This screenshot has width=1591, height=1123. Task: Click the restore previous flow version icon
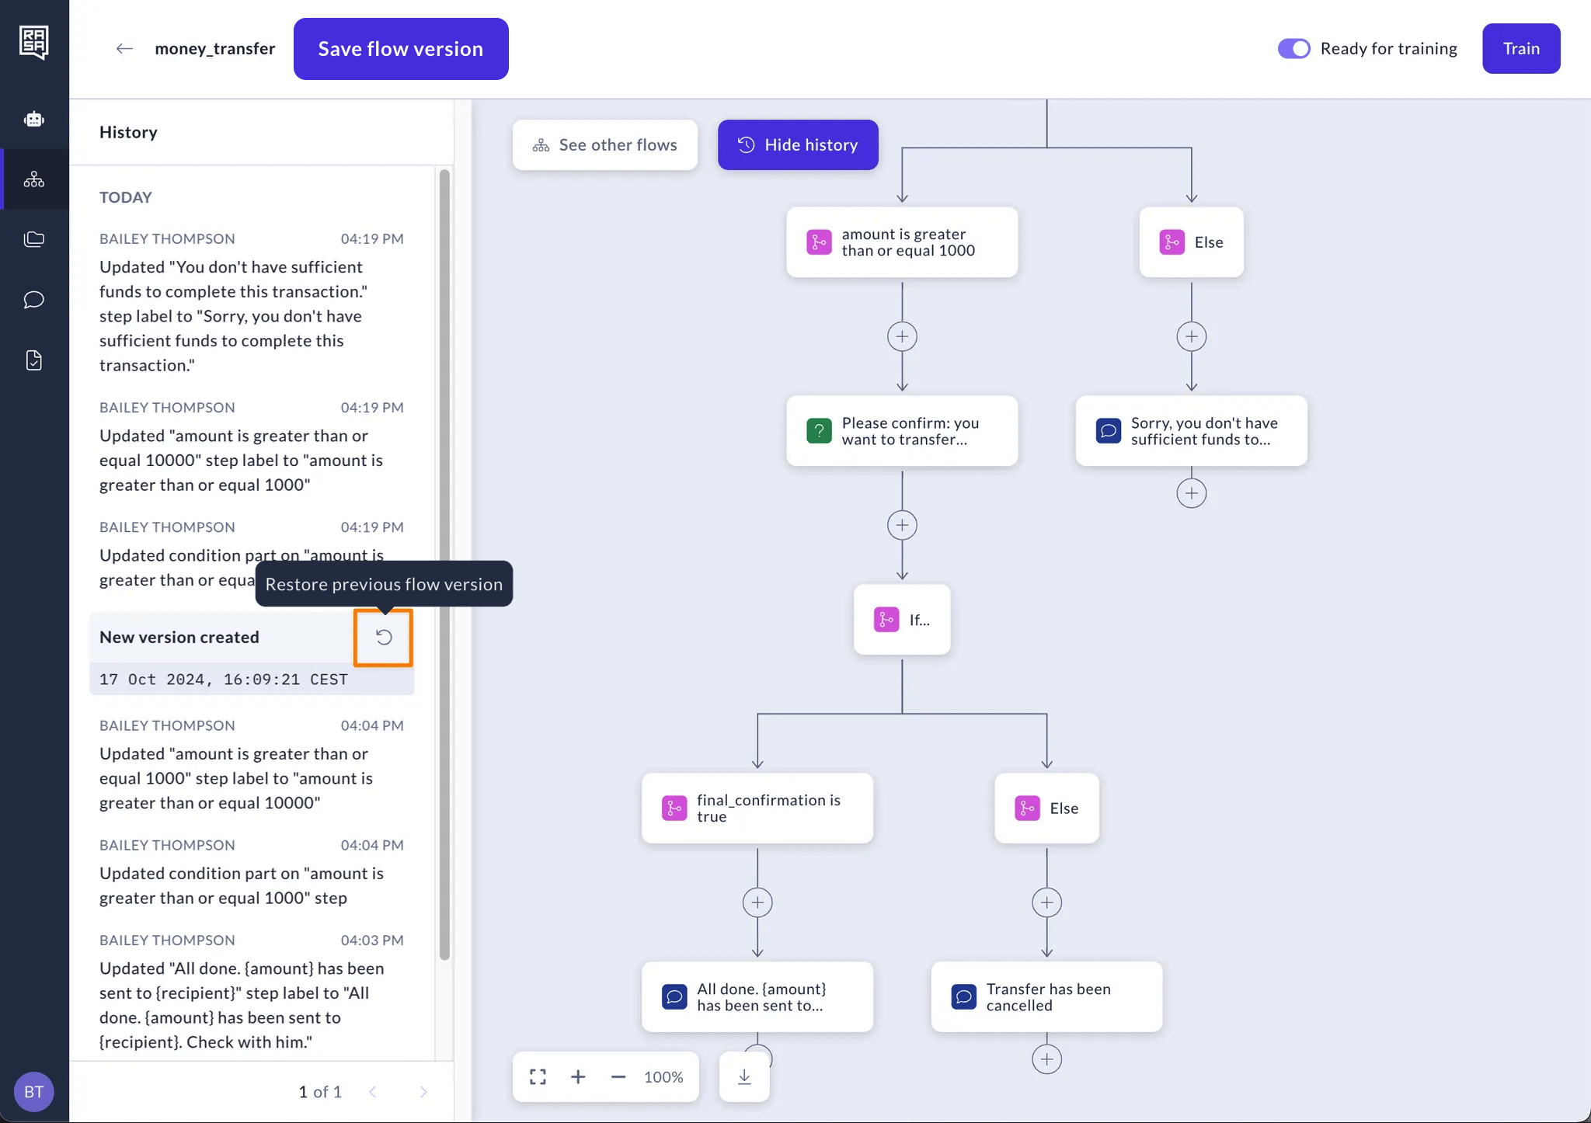[x=384, y=637]
